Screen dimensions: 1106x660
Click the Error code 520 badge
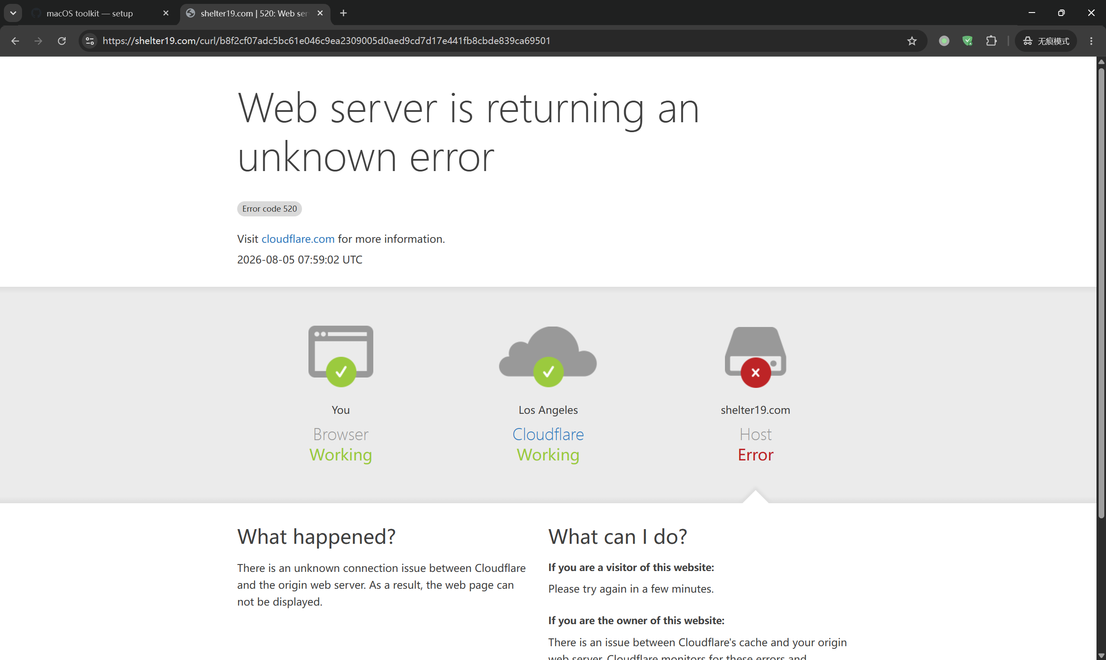(270, 209)
